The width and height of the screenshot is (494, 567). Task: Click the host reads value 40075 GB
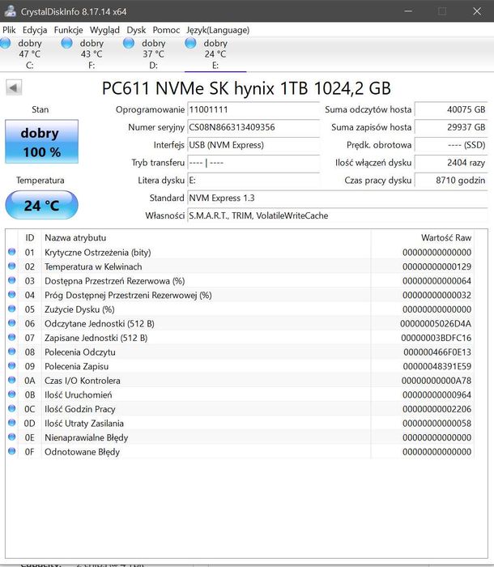[451, 109]
